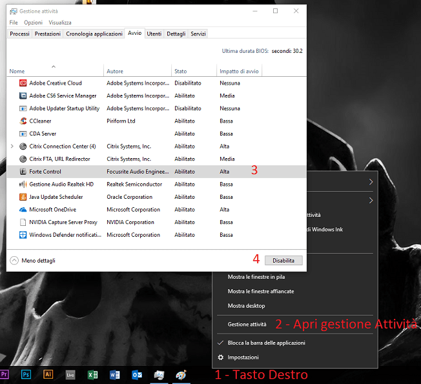Screen dimensions: 421x384
Task: Switch to the Processi tab
Action: tap(19, 34)
